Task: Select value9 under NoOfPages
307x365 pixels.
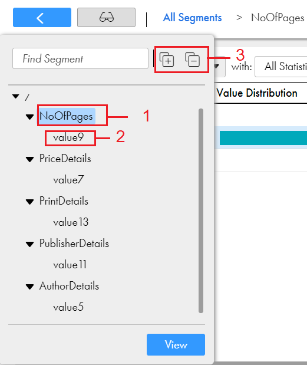Action: (68, 137)
